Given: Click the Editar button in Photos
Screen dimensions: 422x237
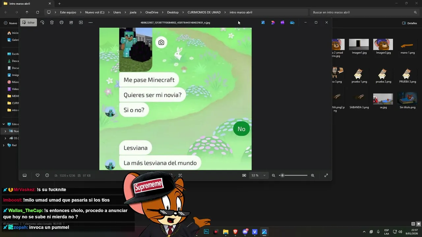Looking at the screenshot, I should click(28, 23).
